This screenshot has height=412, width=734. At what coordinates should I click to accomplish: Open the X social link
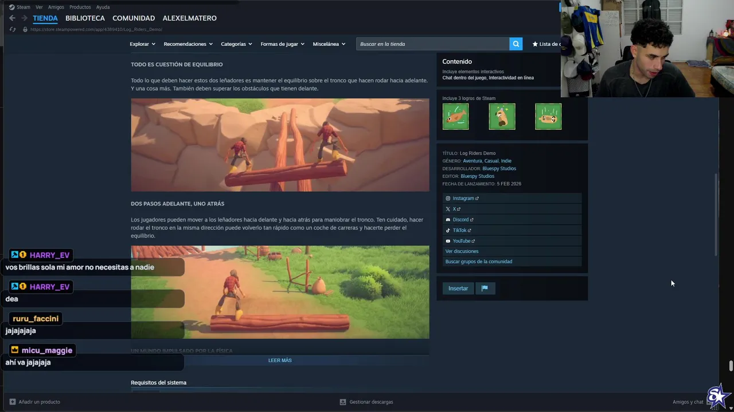(x=512, y=209)
